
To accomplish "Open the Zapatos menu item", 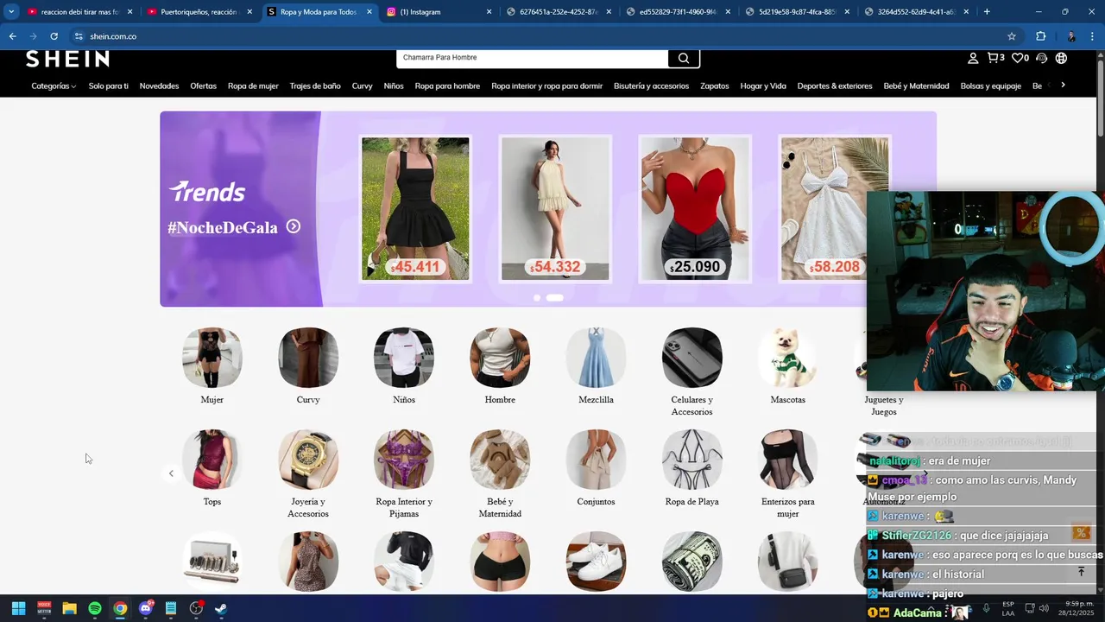I will pos(715,86).
